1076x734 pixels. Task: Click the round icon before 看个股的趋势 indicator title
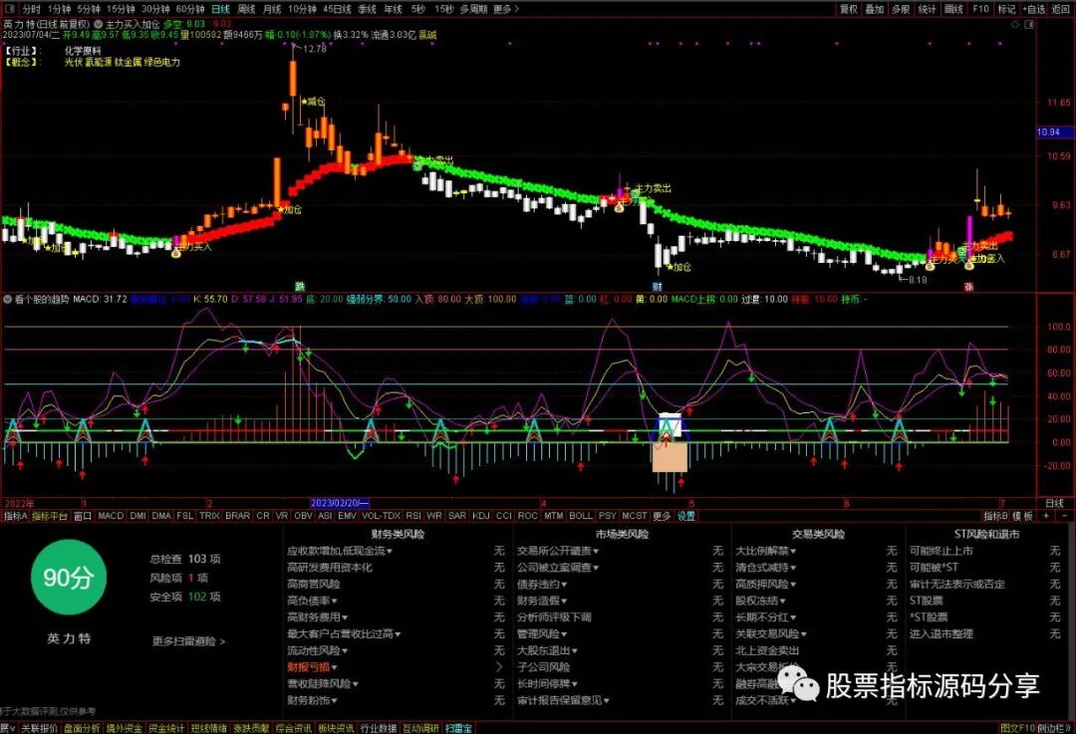click(x=8, y=299)
